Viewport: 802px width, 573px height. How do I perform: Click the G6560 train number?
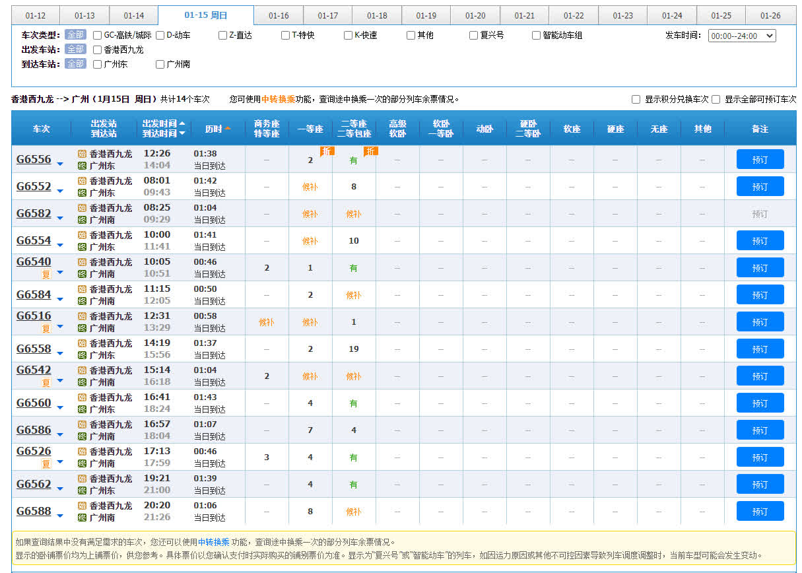(x=34, y=403)
